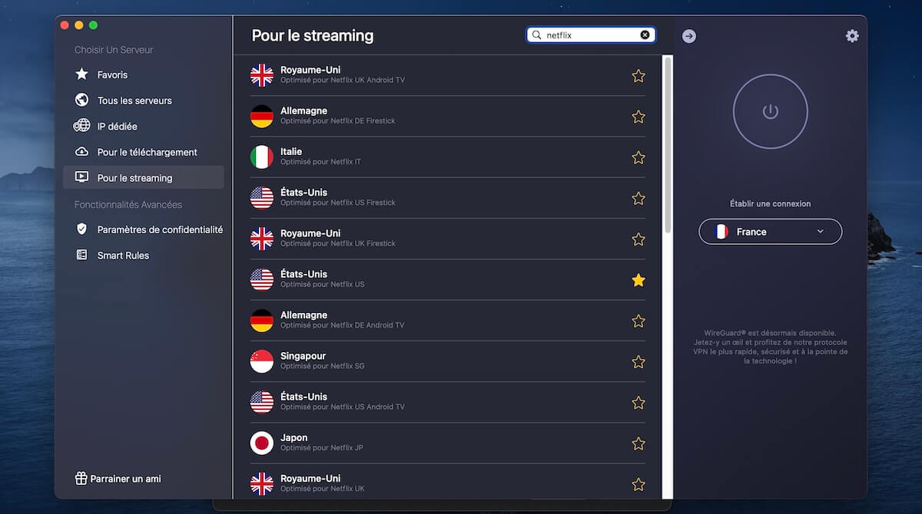Open Smart Rules
The height and width of the screenshot is (514, 922).
(144, 255)
